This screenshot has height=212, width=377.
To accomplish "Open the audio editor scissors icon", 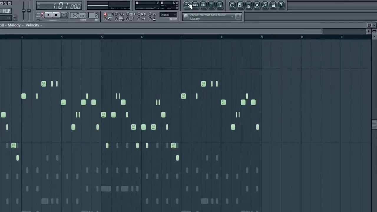I will point(257,5).
